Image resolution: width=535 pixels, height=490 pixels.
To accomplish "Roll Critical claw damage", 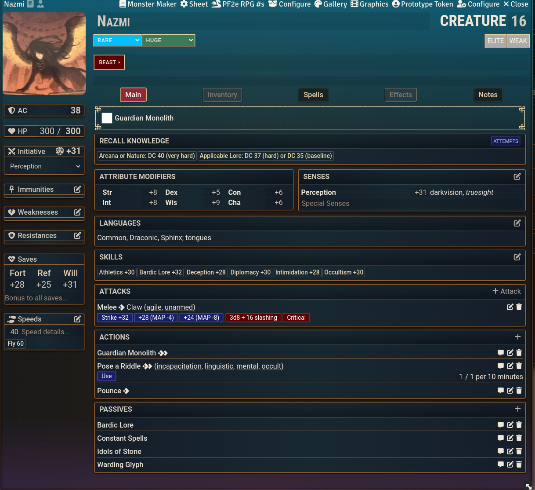I will coord(296,318).
